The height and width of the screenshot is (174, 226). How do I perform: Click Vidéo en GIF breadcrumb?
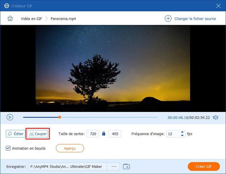click(x=31, y=18)
